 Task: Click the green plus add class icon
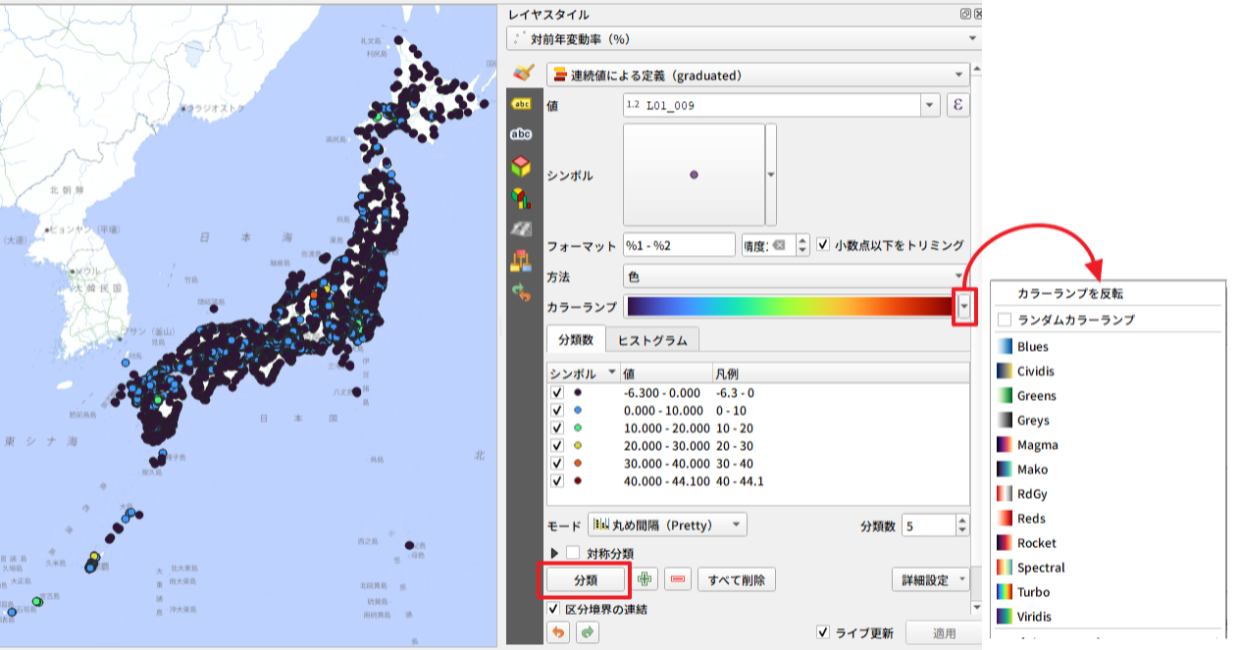[645, 579]
